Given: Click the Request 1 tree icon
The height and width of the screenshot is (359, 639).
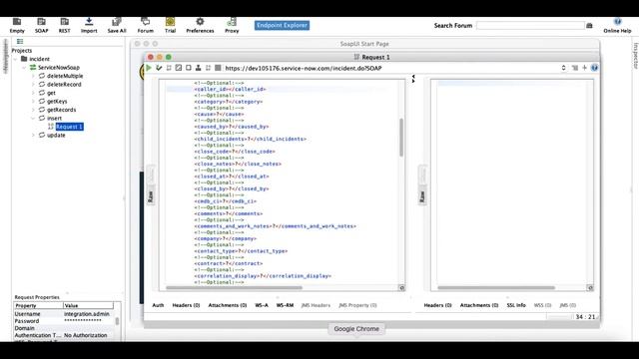Looking at the screenshot, I should 51,127.
